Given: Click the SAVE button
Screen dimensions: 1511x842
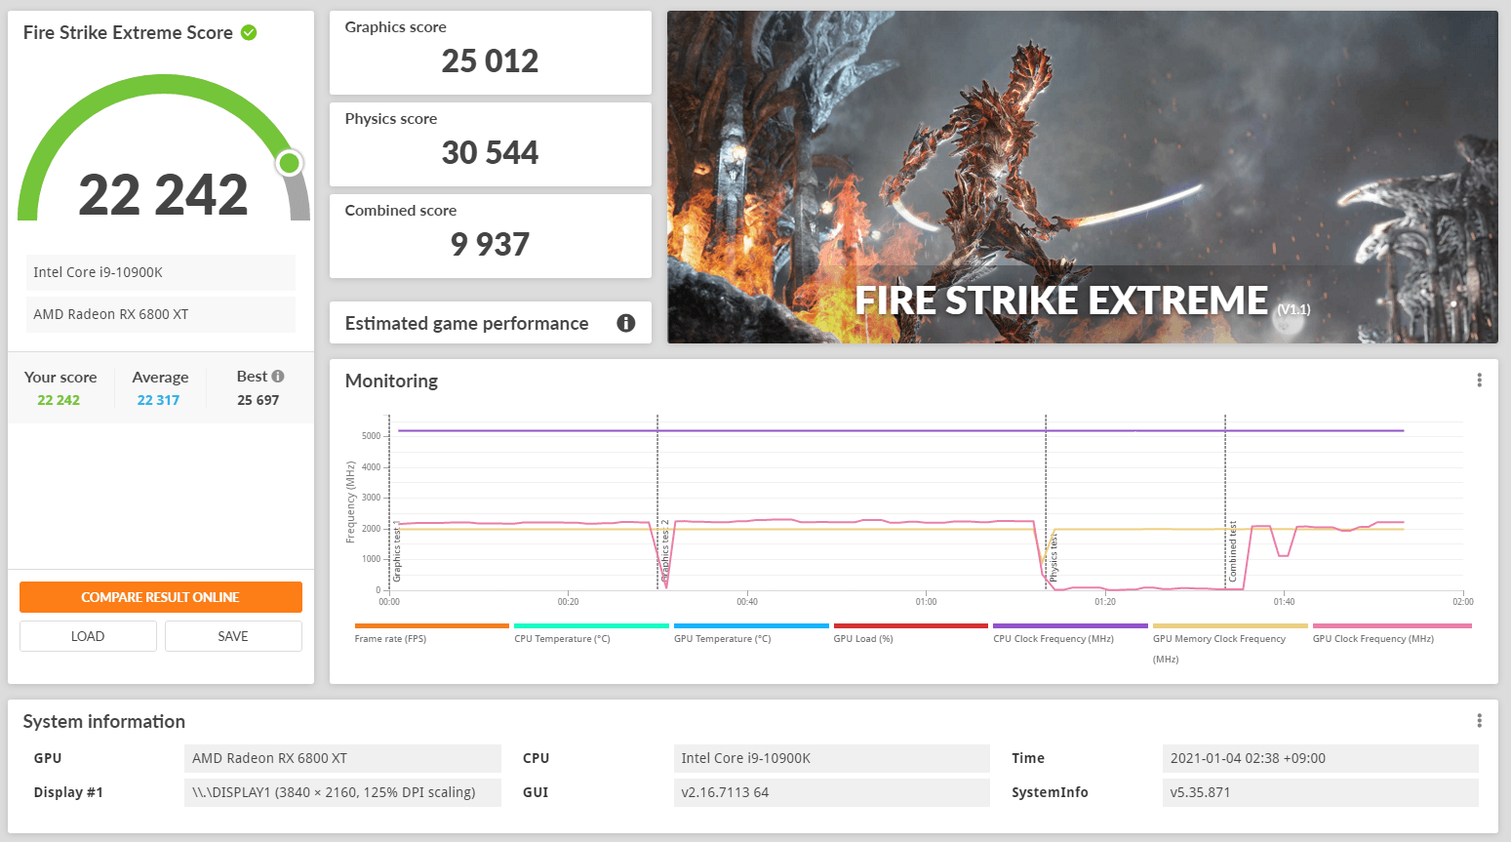Looking at the screenshot, I should point(233,636).
